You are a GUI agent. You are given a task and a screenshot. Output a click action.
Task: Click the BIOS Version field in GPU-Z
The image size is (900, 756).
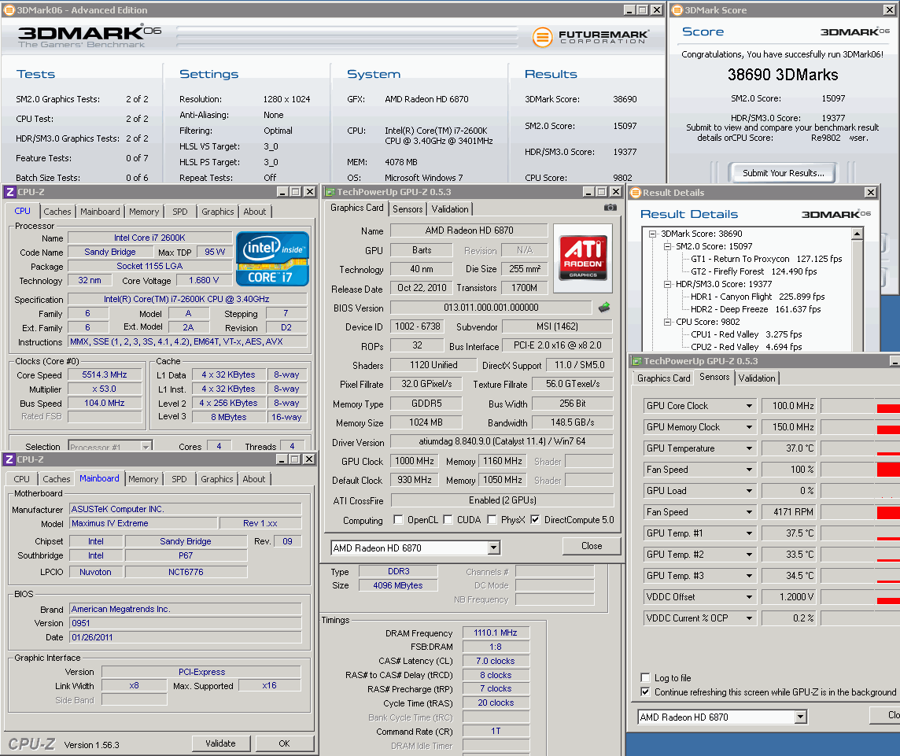point(491,308)
